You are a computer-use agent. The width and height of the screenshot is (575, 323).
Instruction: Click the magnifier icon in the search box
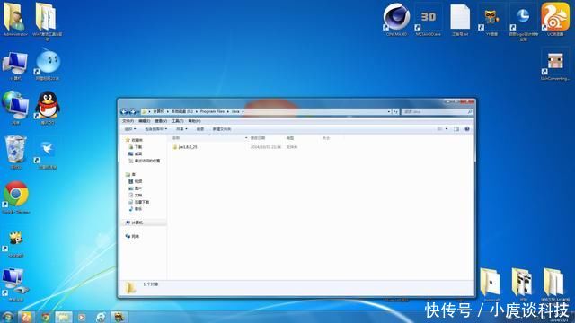[x=470, y=111]
